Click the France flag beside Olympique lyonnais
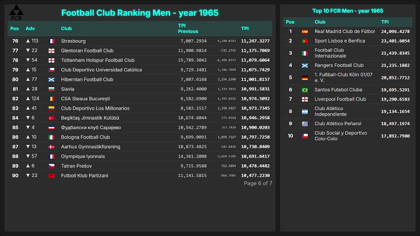The width and height of the screenshot is (420, 236). pyautogui.click(x=52, y=157)
